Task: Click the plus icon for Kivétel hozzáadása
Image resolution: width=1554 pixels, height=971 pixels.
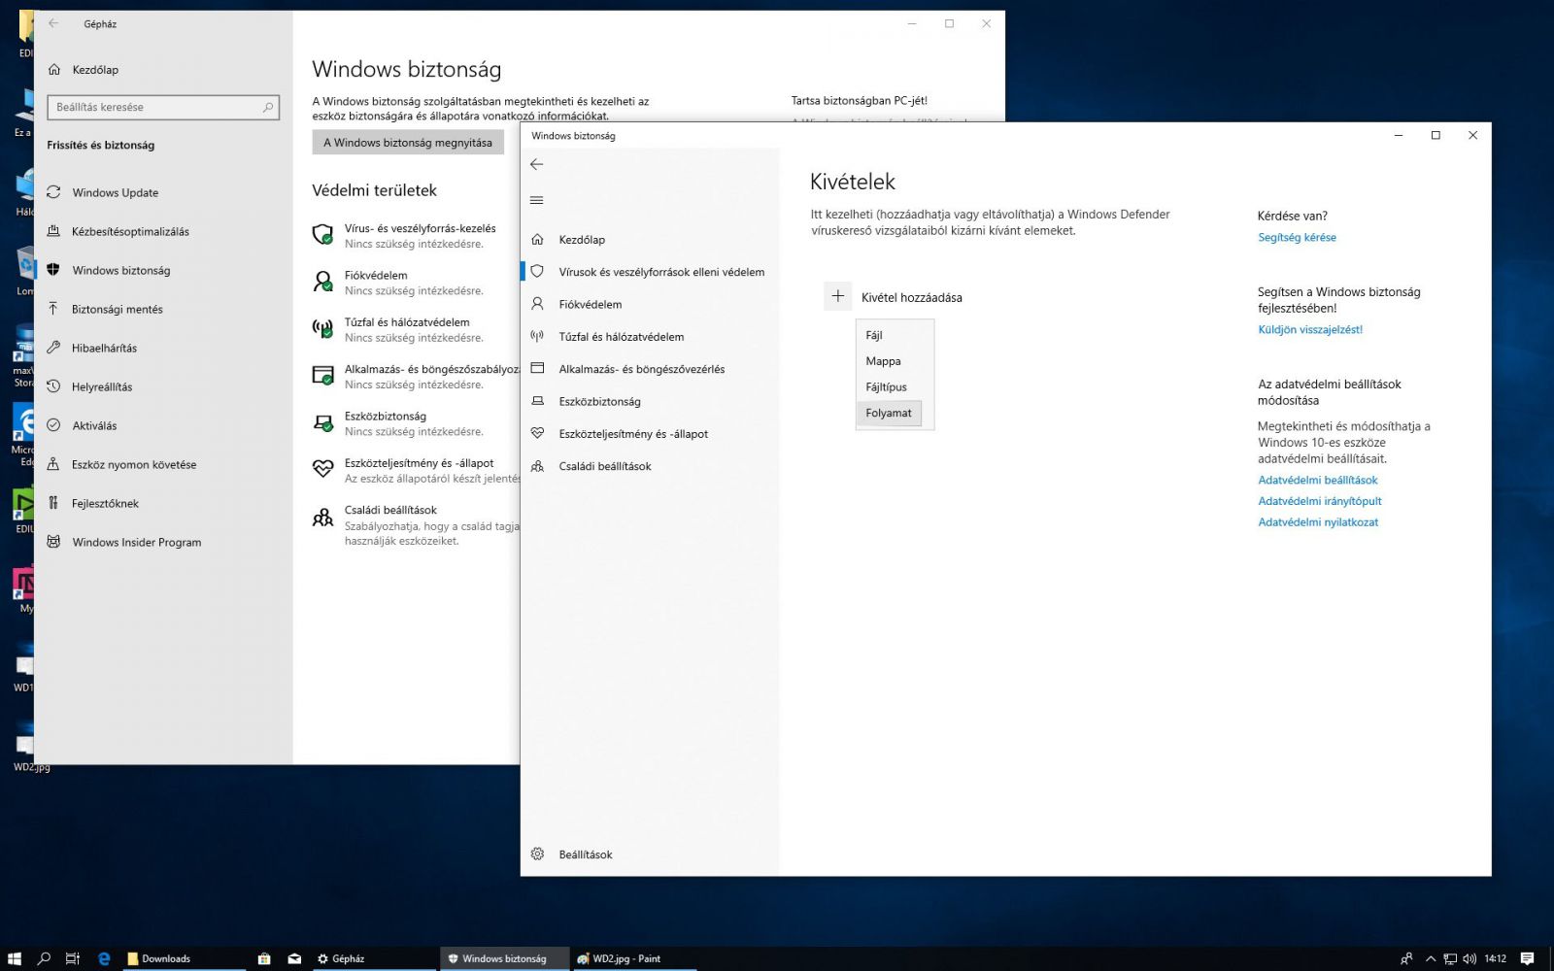Action: pyautogui.click(x=838, y=296)
